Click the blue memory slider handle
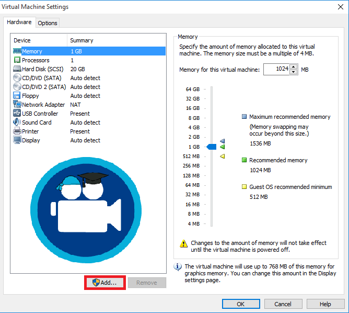 (211, 147)
